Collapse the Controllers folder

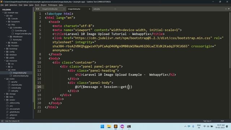(x=8, y=28)
